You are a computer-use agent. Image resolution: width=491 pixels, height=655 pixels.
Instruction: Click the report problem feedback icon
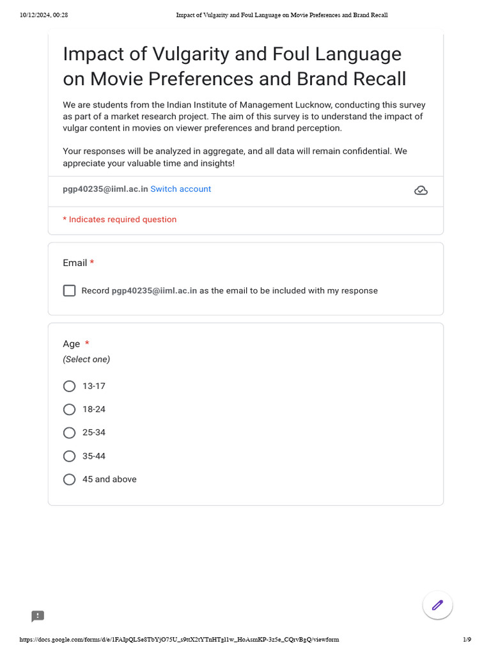tap(38, 616)
